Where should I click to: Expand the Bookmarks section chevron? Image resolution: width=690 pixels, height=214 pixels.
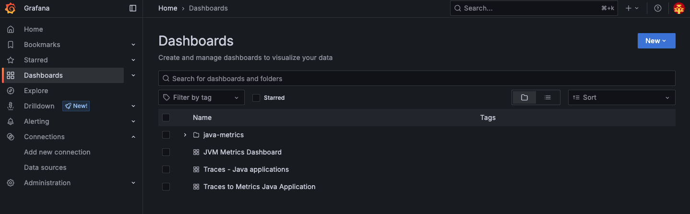(133, 45)
